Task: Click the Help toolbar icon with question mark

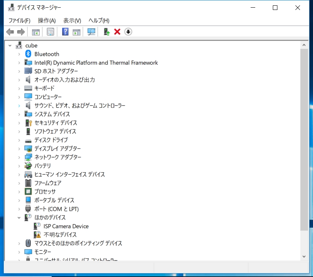Action: (65, 32)
